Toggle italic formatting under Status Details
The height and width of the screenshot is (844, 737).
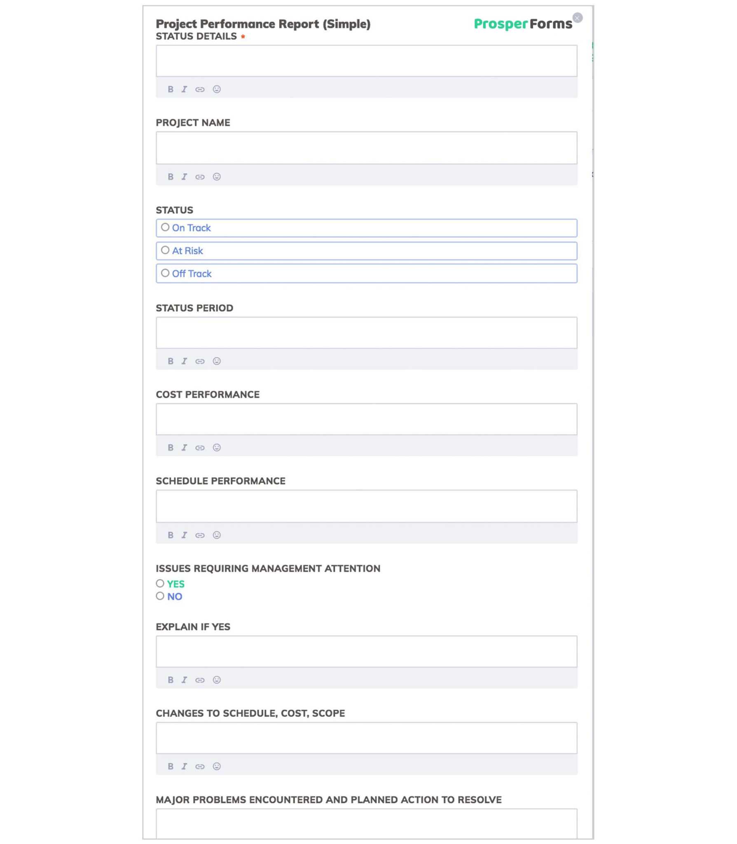185,89
